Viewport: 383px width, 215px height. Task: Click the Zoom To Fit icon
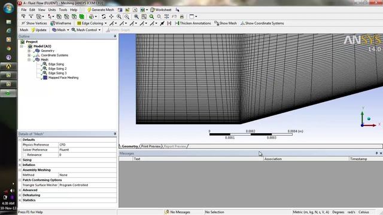coord(136,17)
